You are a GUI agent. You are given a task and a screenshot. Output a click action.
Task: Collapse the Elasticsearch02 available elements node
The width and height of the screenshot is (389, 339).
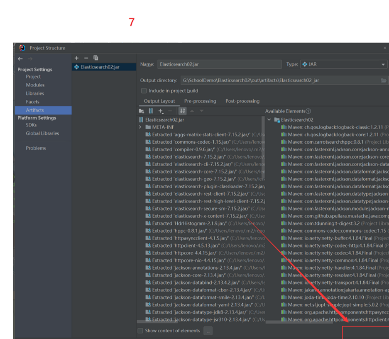[269, 120]
